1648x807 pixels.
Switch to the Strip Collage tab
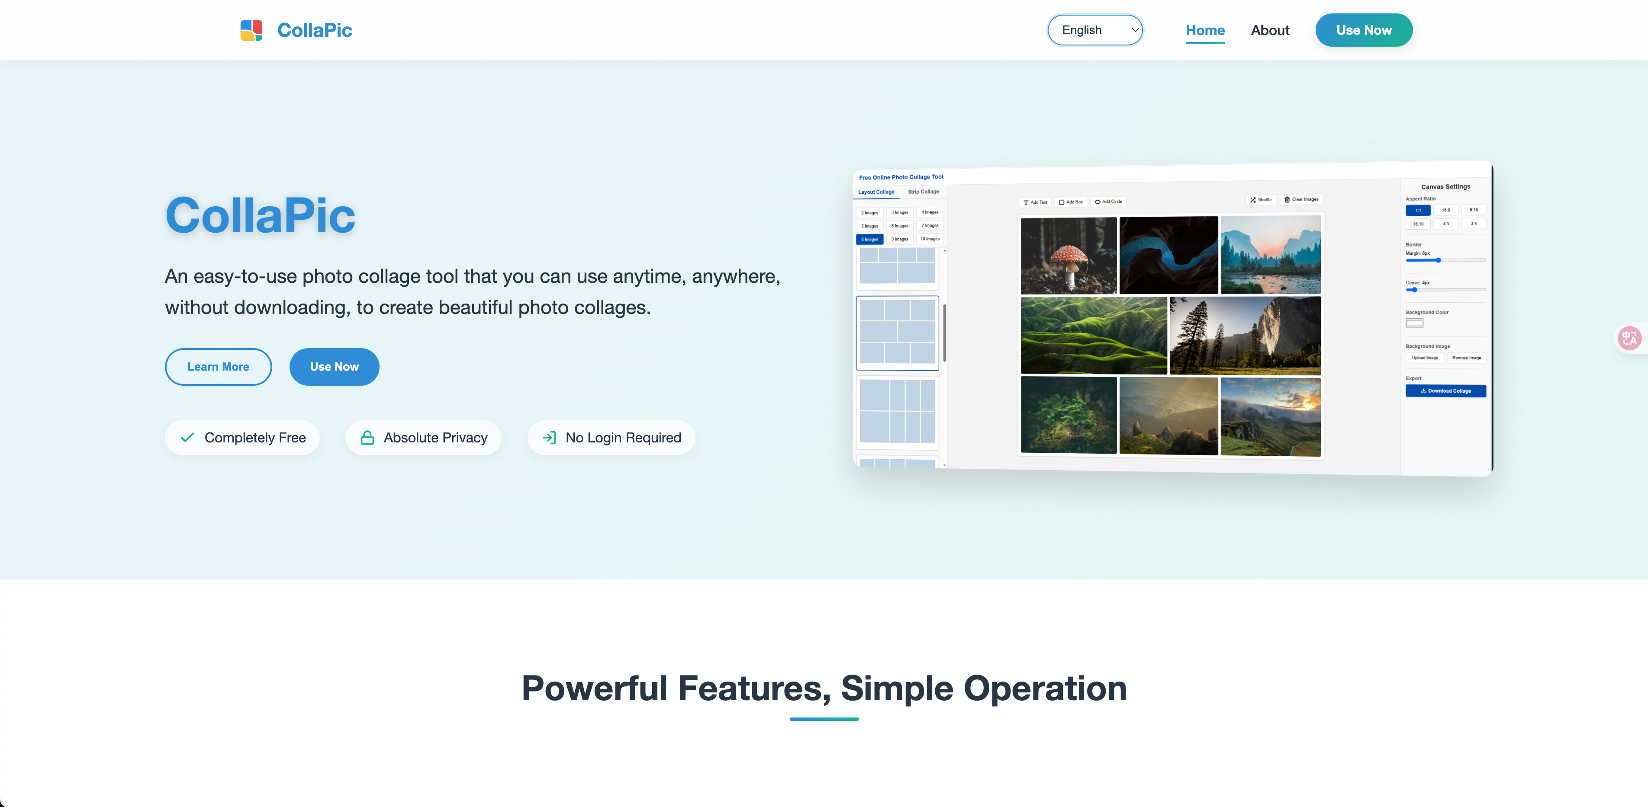923,192
